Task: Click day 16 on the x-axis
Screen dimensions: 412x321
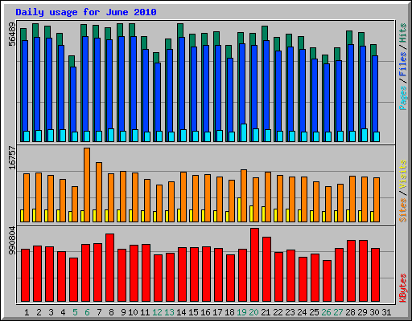Action: click(205, 312)
